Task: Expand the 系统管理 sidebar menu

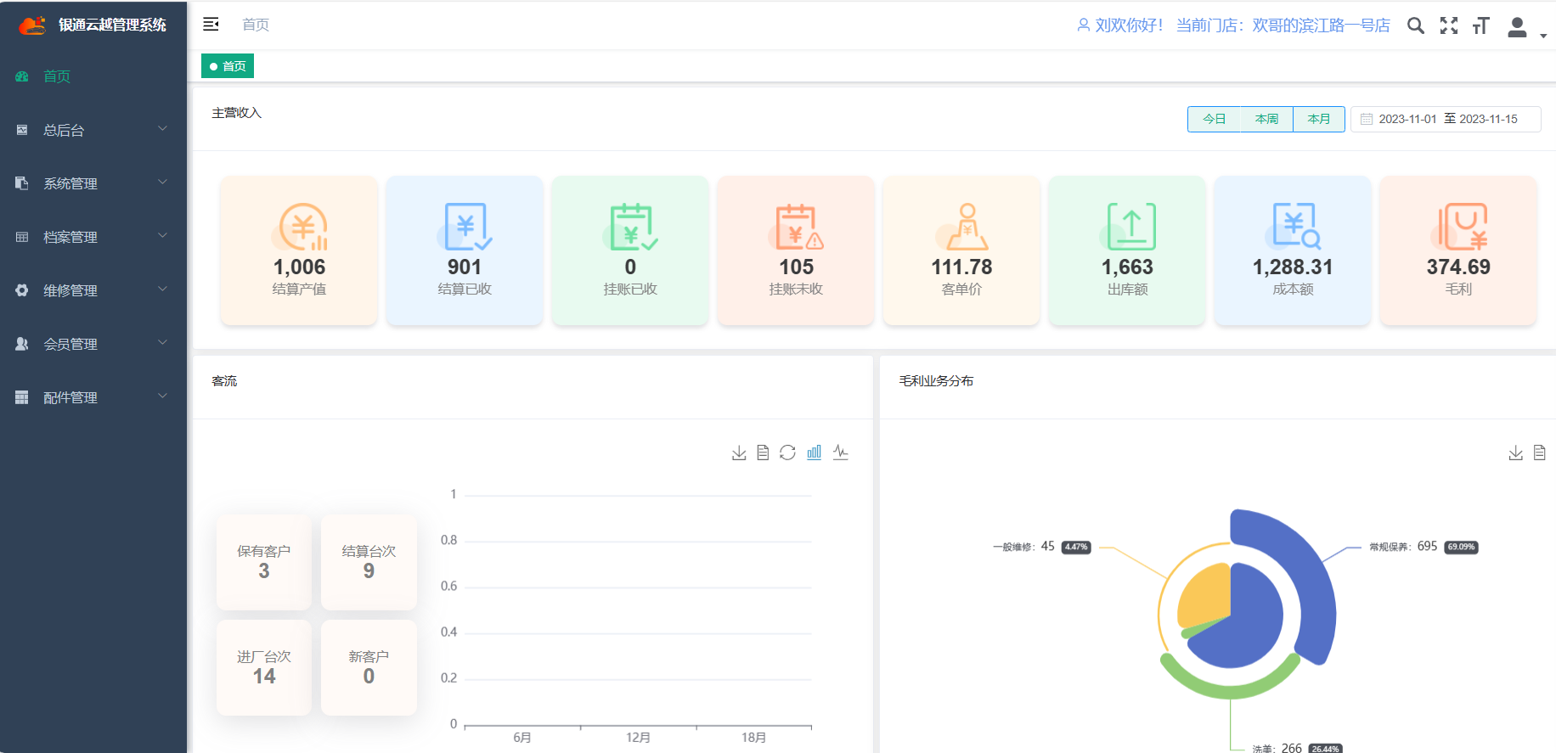Action: [x=93, y=183]
